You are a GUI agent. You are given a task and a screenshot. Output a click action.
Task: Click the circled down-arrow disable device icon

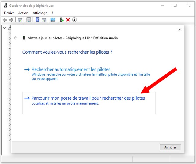click(x=74, y=20)
